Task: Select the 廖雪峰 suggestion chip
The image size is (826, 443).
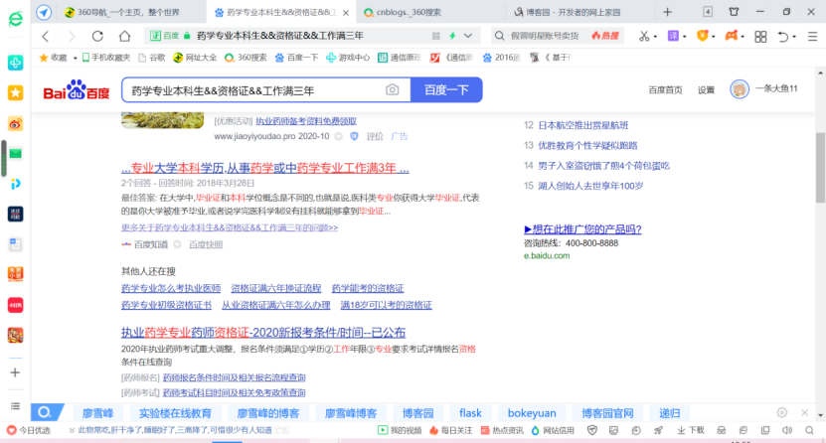Action: point(98,413)
